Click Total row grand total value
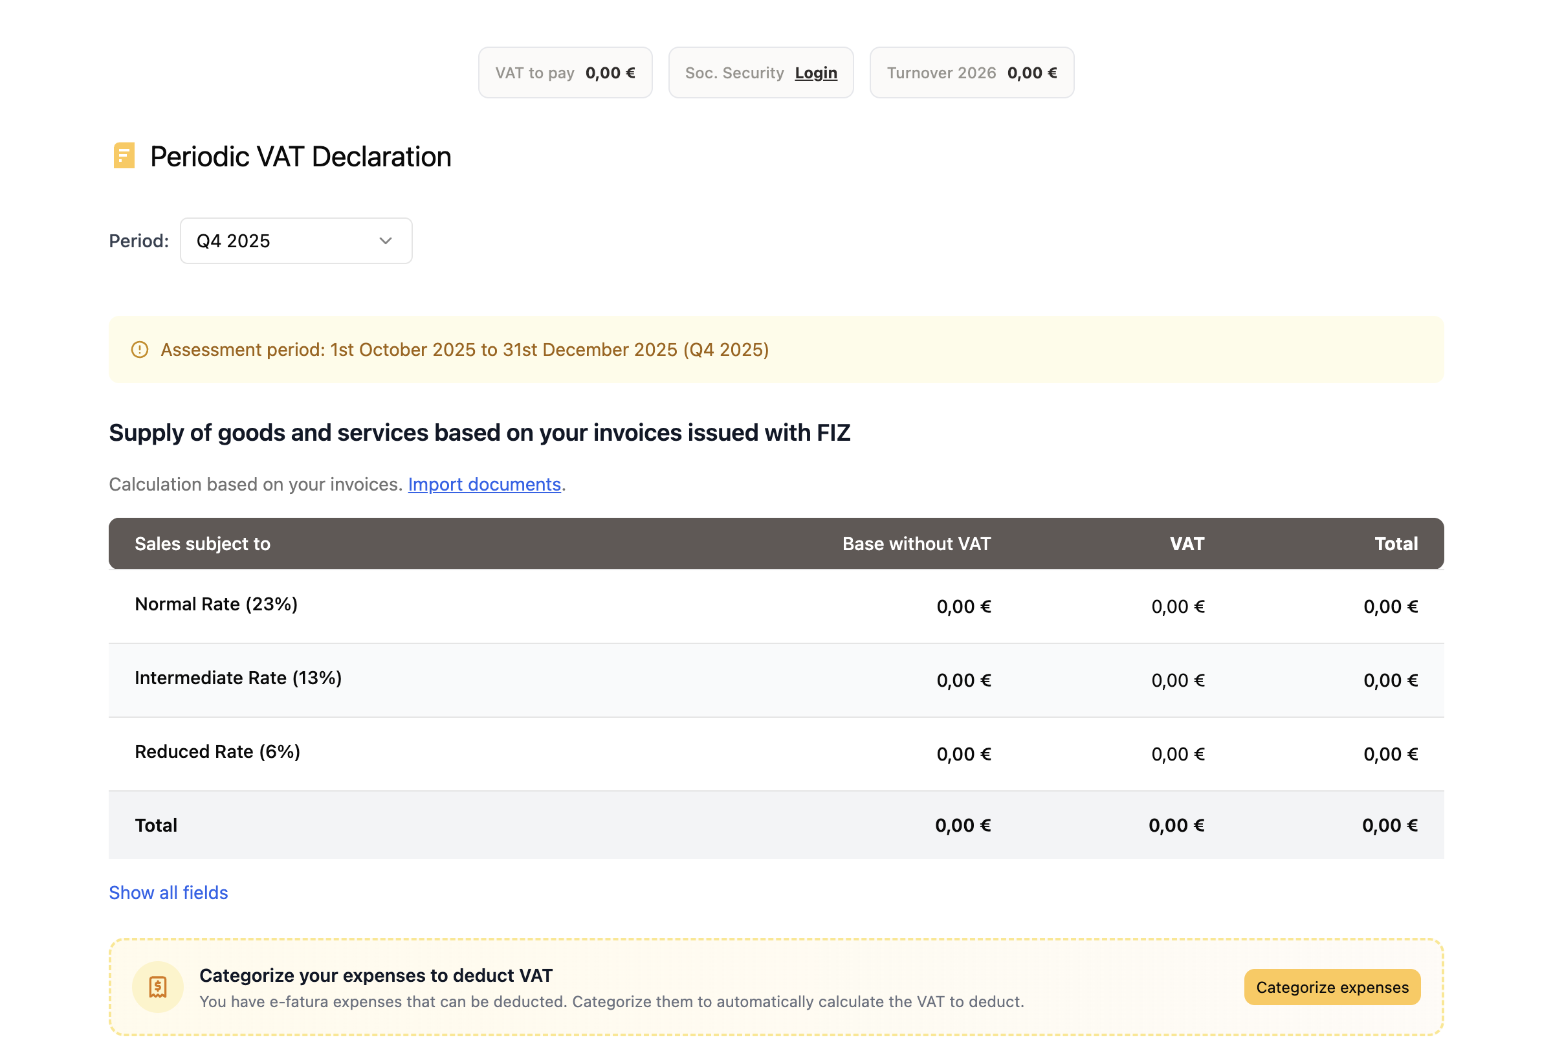 pos(1390,826)
